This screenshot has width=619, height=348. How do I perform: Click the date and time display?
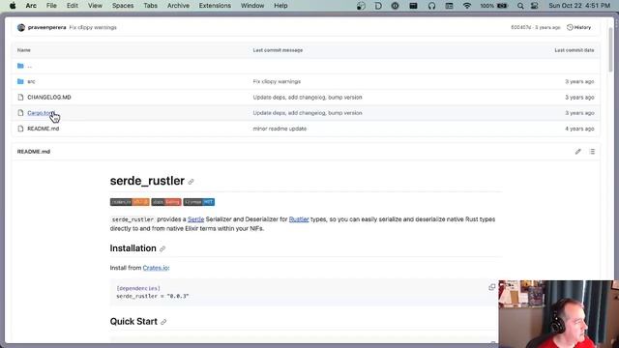579,6
